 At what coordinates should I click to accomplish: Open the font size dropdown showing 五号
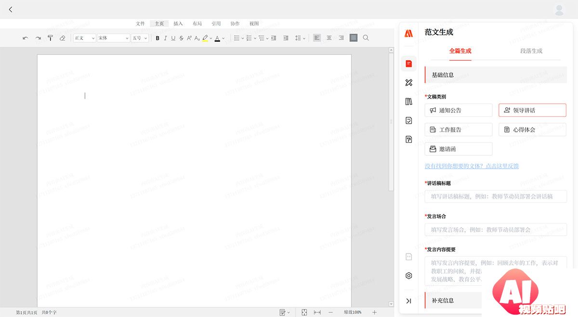click(140, 38)
